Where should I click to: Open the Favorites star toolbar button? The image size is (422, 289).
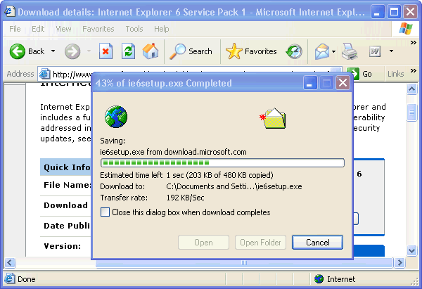[x=251, y=51]
